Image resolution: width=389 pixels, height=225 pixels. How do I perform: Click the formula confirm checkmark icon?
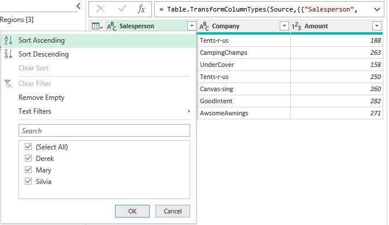pyautogui.click(x=122, y=9)
